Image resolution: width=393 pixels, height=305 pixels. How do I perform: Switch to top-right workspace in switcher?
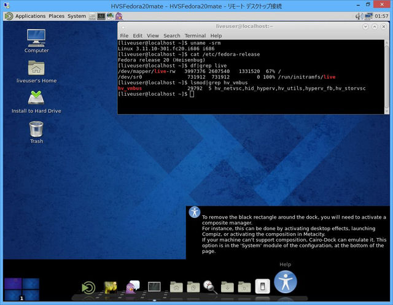31,284
